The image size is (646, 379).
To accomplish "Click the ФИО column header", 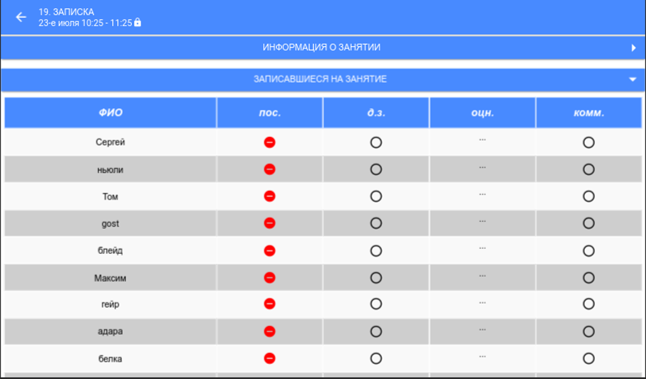I will pos(110,113).
